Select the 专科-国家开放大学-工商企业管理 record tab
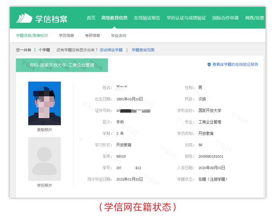The width and height of the screenshot is (276, 217). pyautogui.click(x=62, y=65)
